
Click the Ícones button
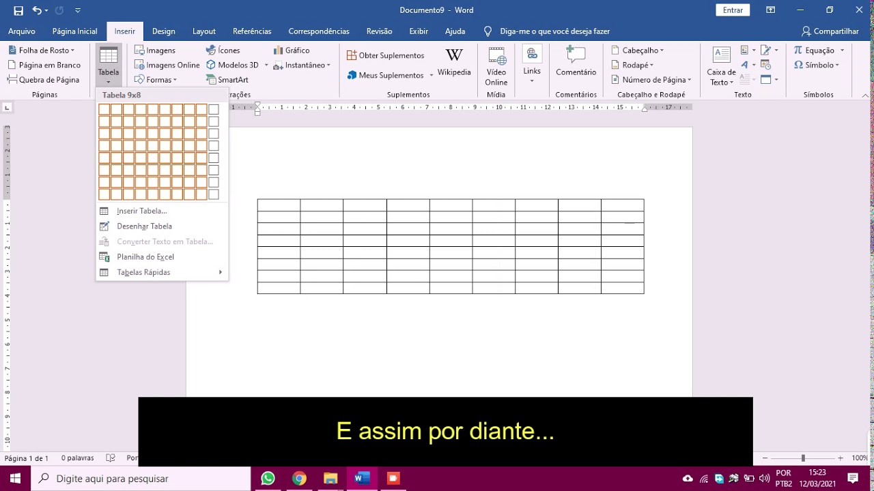223,50
